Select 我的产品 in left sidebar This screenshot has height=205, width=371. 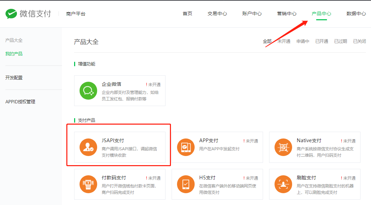(x=14, y=54)
